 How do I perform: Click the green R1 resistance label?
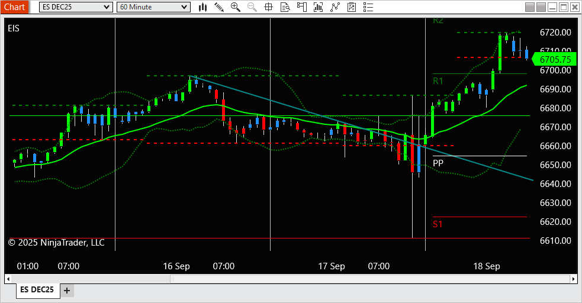tap(438, 81)
